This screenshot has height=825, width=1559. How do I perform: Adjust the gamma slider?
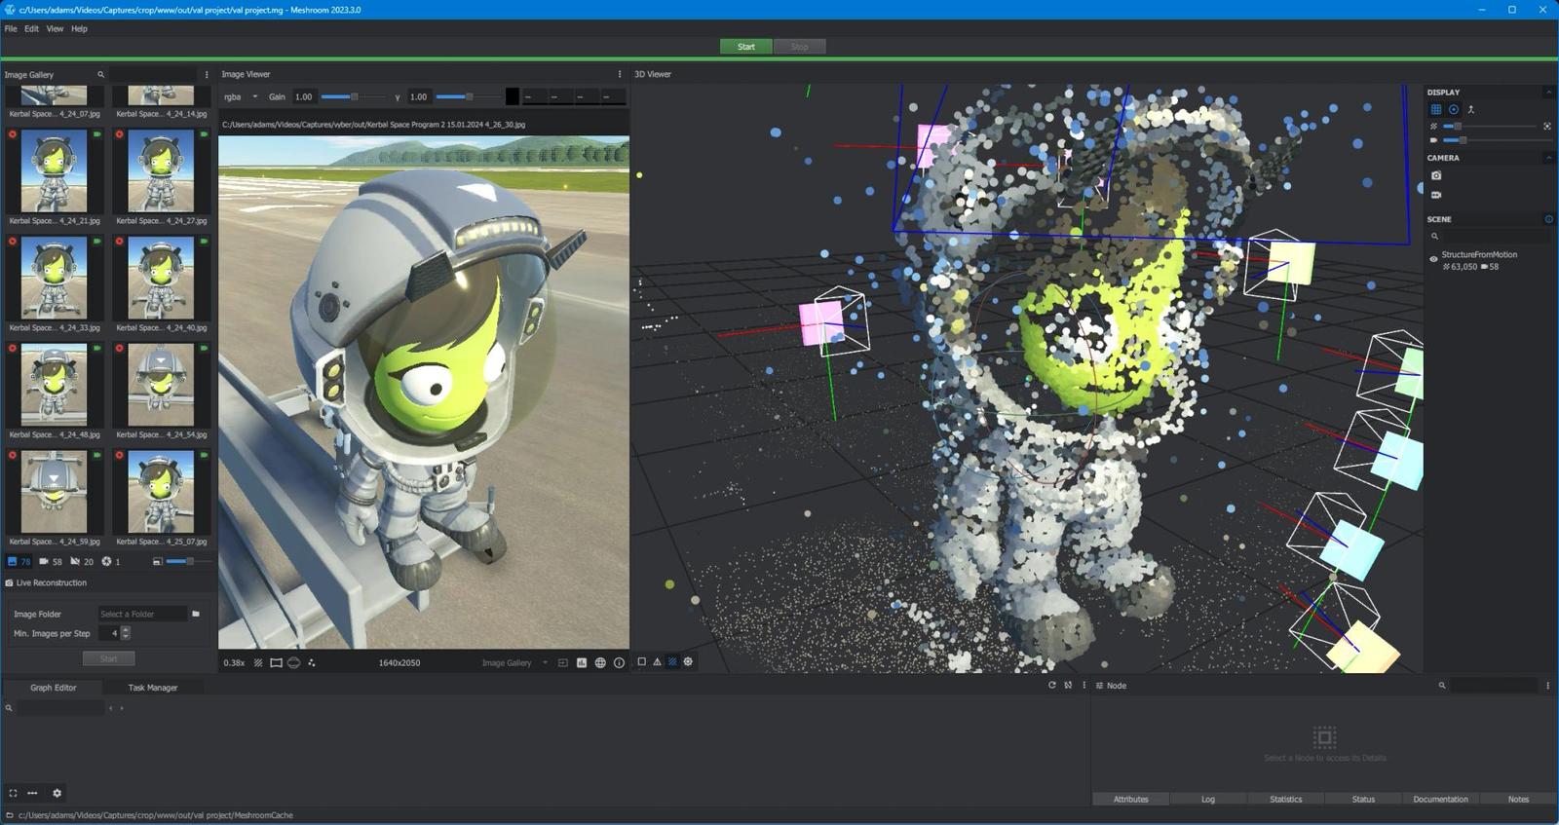(x=467, y=96)
